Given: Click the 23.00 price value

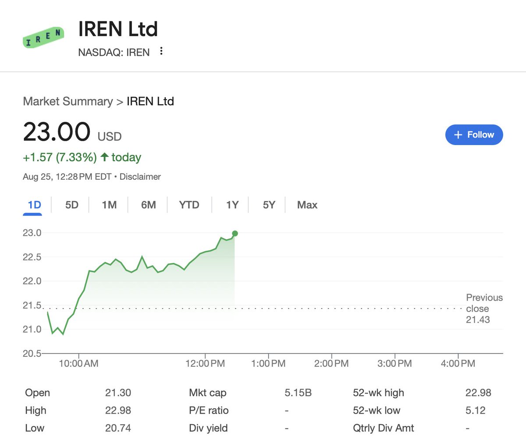Looking at the screenshot, I should (57, 131).
